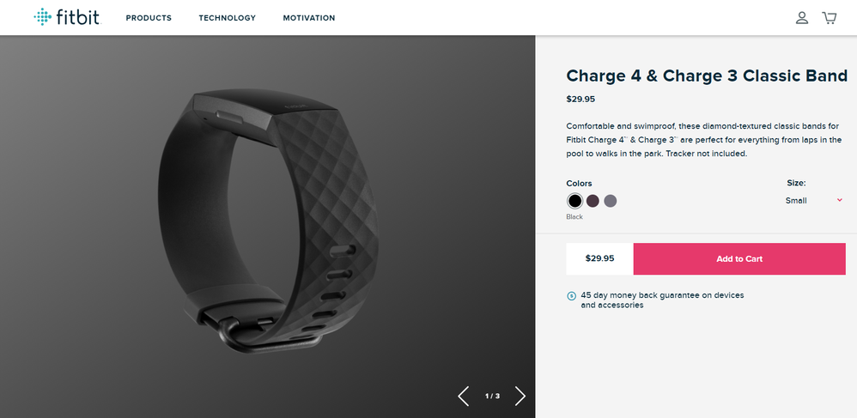Select the gray-lavender band color
The height and width of the screenshot is (418, 857).
[611, 201]
